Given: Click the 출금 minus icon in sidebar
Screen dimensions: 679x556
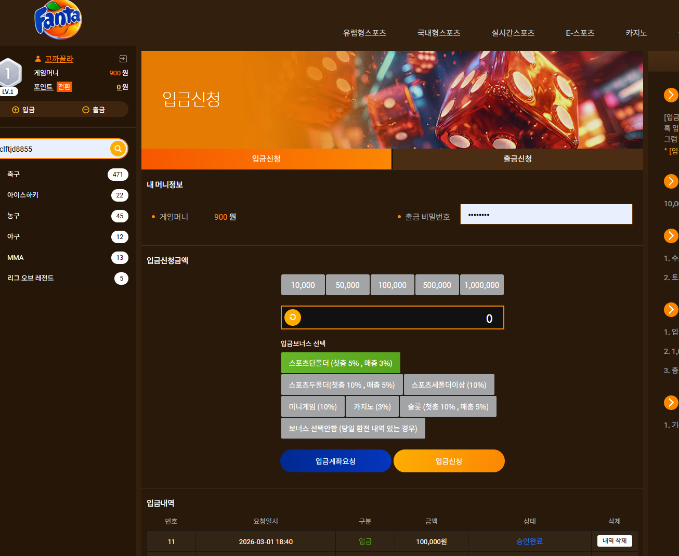Looking at the screenshot, I should 86,110.
